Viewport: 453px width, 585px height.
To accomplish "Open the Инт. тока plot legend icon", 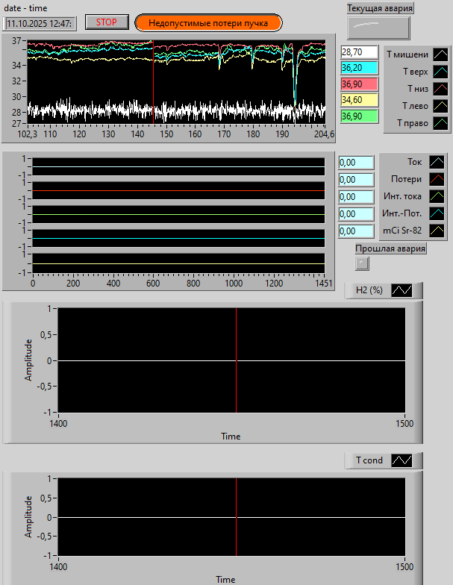I will point(436,196).
